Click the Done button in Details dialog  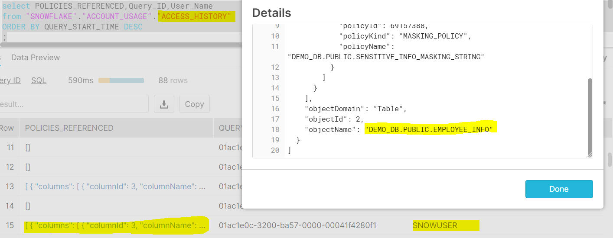click(x=558, y=189)
